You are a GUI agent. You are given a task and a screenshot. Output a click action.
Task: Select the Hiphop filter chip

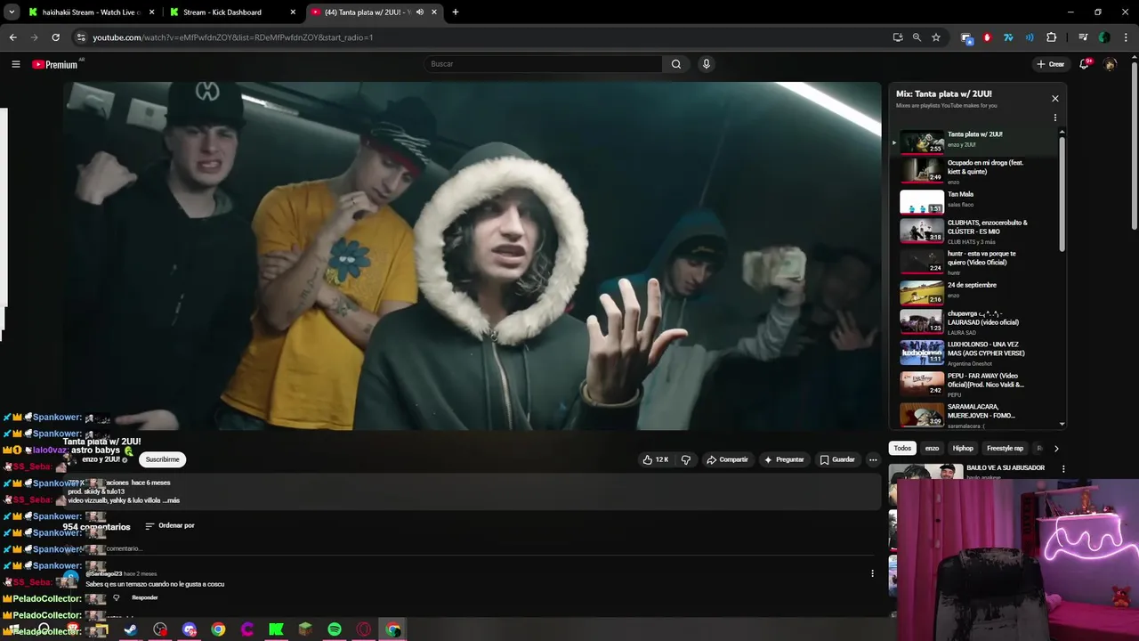[x=963, y=448]
